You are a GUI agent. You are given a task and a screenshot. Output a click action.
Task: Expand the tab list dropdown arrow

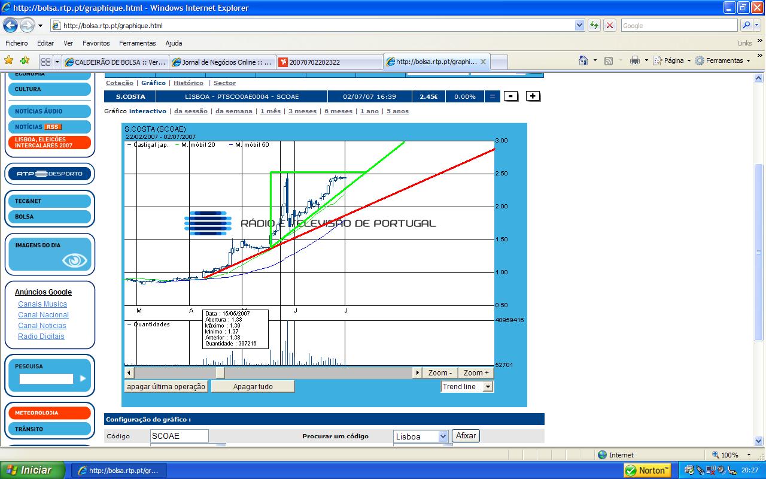(57, 62)
